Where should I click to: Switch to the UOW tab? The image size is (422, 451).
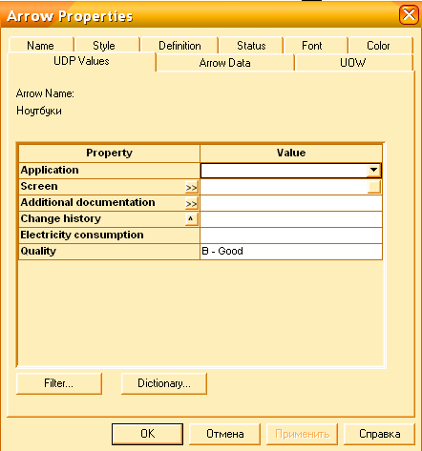click(353, 63)
